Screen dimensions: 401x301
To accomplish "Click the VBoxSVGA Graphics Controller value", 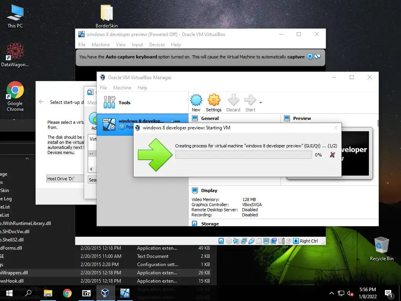I will coord(252,205).
